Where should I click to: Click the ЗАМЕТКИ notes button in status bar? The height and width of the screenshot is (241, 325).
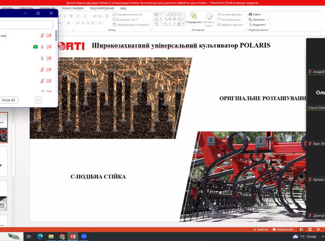tap(261, 229)
